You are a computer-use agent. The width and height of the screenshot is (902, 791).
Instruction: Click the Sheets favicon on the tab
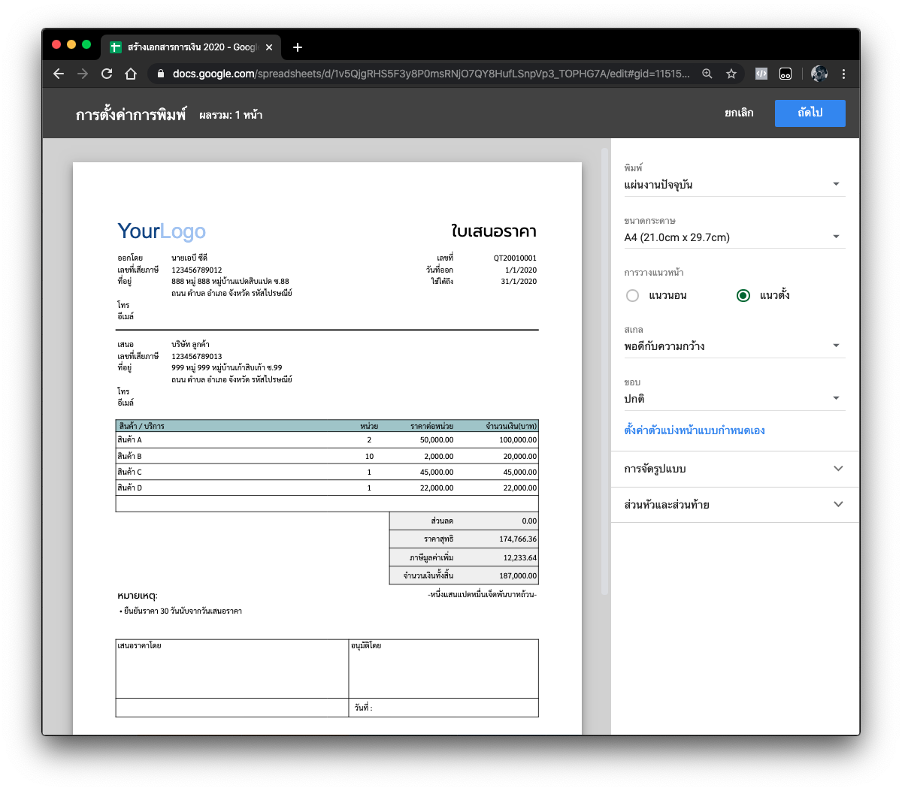point(116,47)
